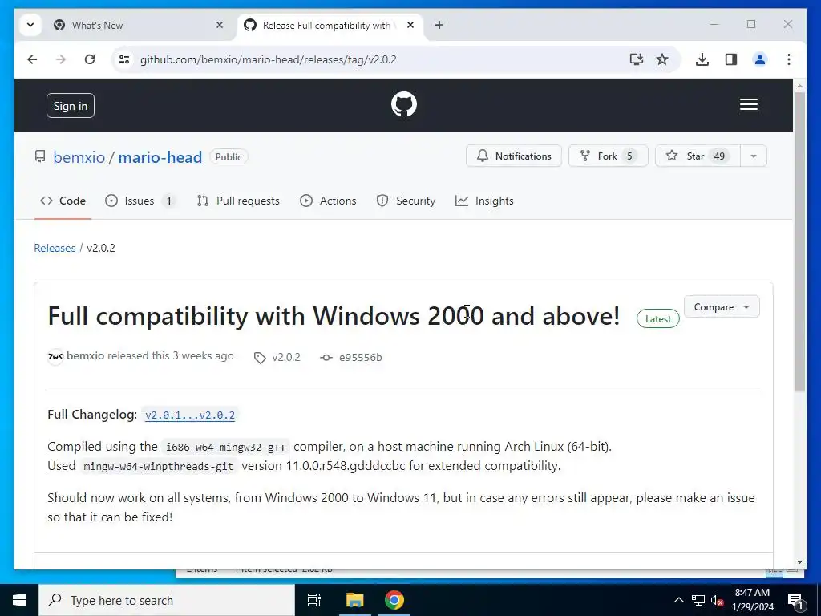
Task: Open bemxio author link under release title
Action: pyautogui.click(x=85, y=356)
